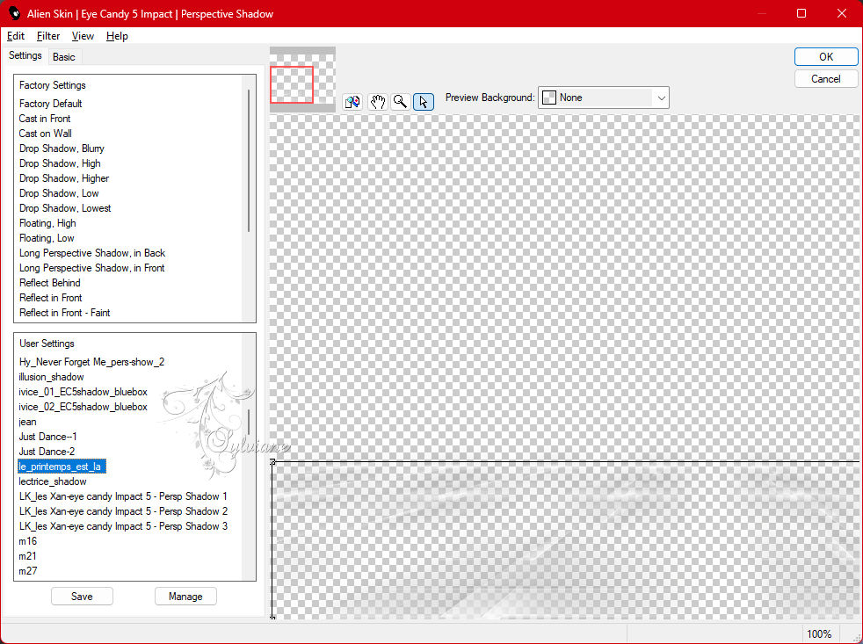The width and height of the screenshot is (863, 644).
Task: Click the Save button
Action: (x=82, y=596)
